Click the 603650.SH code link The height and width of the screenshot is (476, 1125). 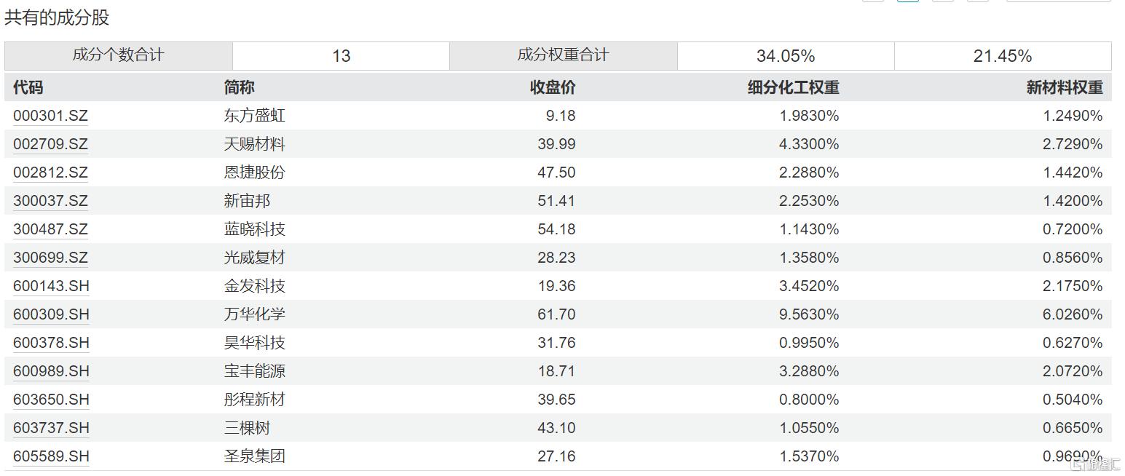click(51, 400)
